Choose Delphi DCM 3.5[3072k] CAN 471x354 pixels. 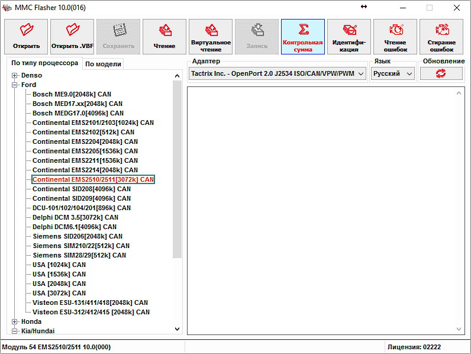click(75, 217)
